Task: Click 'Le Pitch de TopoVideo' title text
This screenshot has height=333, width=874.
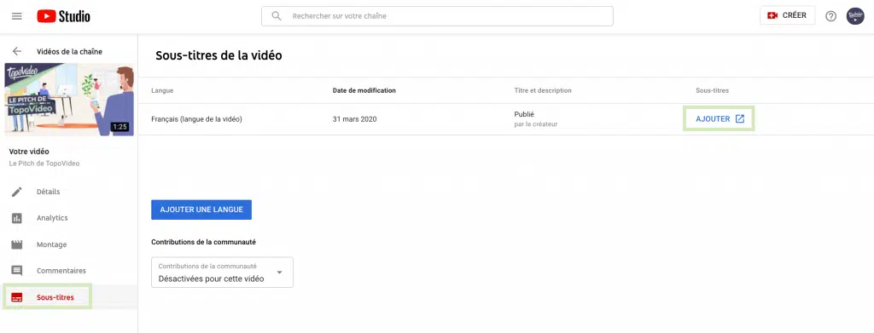Action: (44, 164)
